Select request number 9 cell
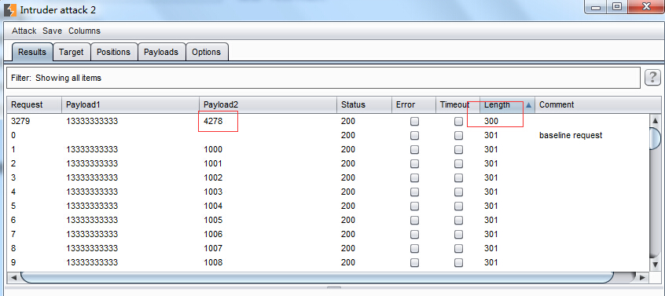The height and width of the screenshot is (296, 665). tap(13, 262)
